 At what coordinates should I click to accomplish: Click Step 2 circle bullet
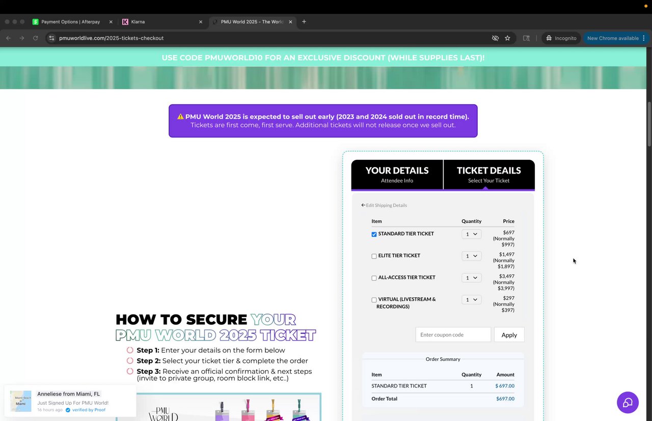pos(130,361)
